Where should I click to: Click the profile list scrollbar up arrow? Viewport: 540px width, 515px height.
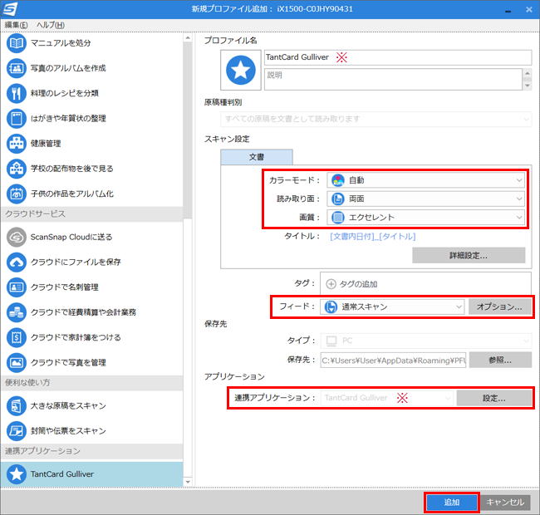[188, 37]
